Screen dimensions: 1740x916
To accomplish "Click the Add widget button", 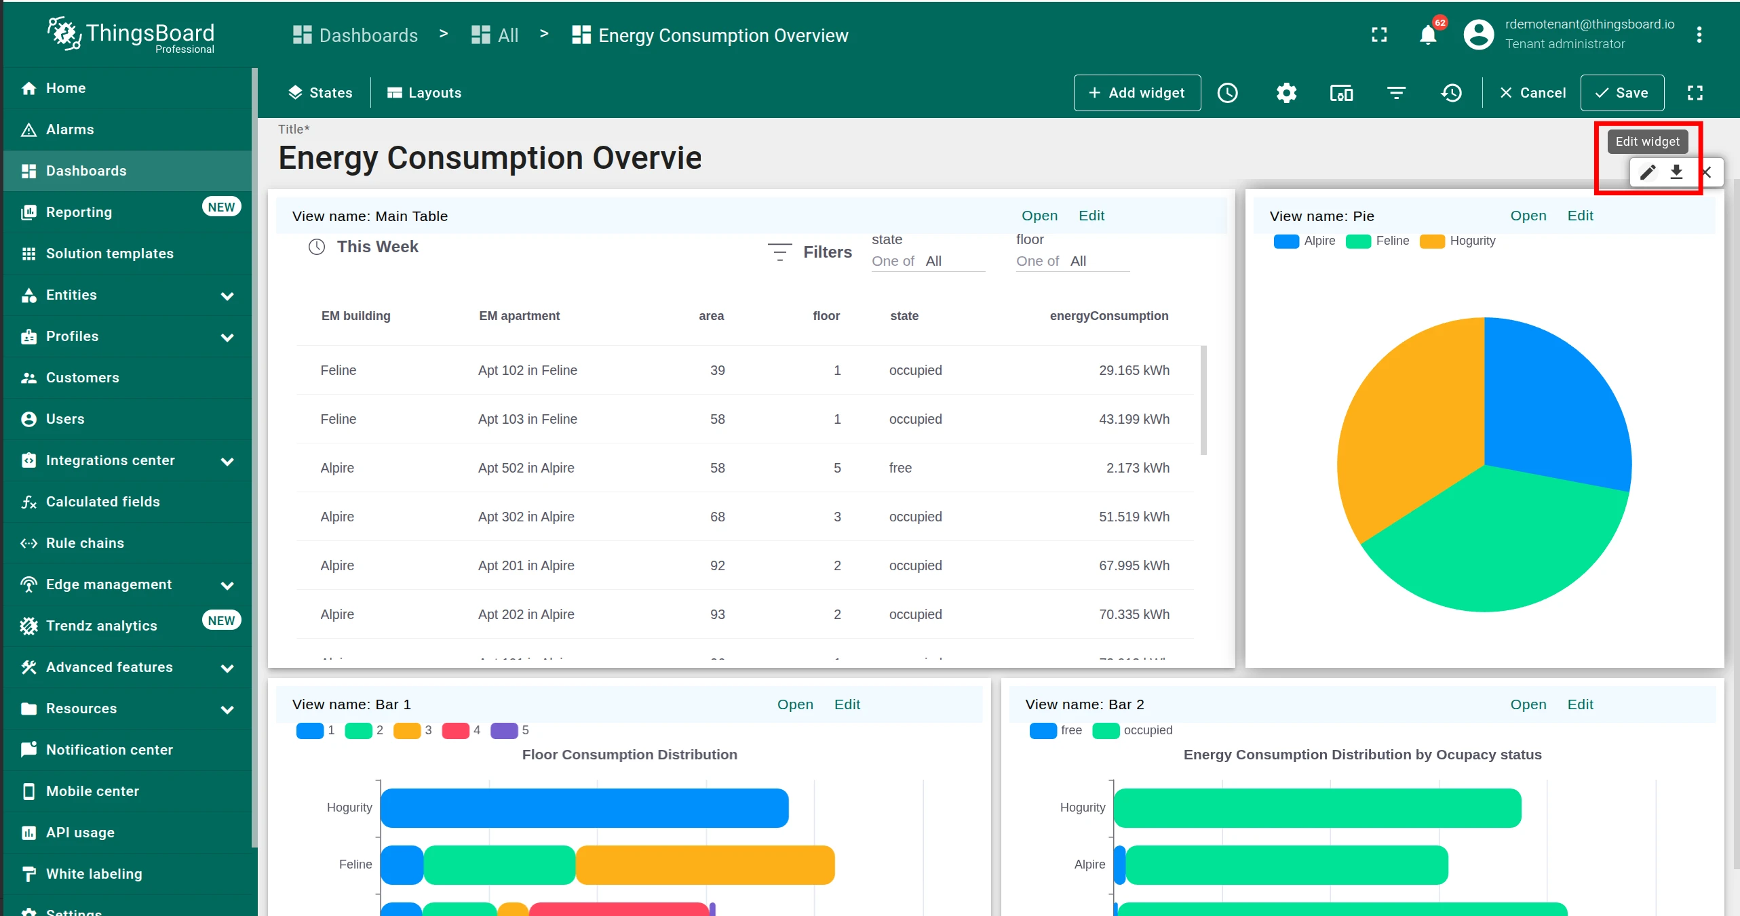I will point(1137,93).
